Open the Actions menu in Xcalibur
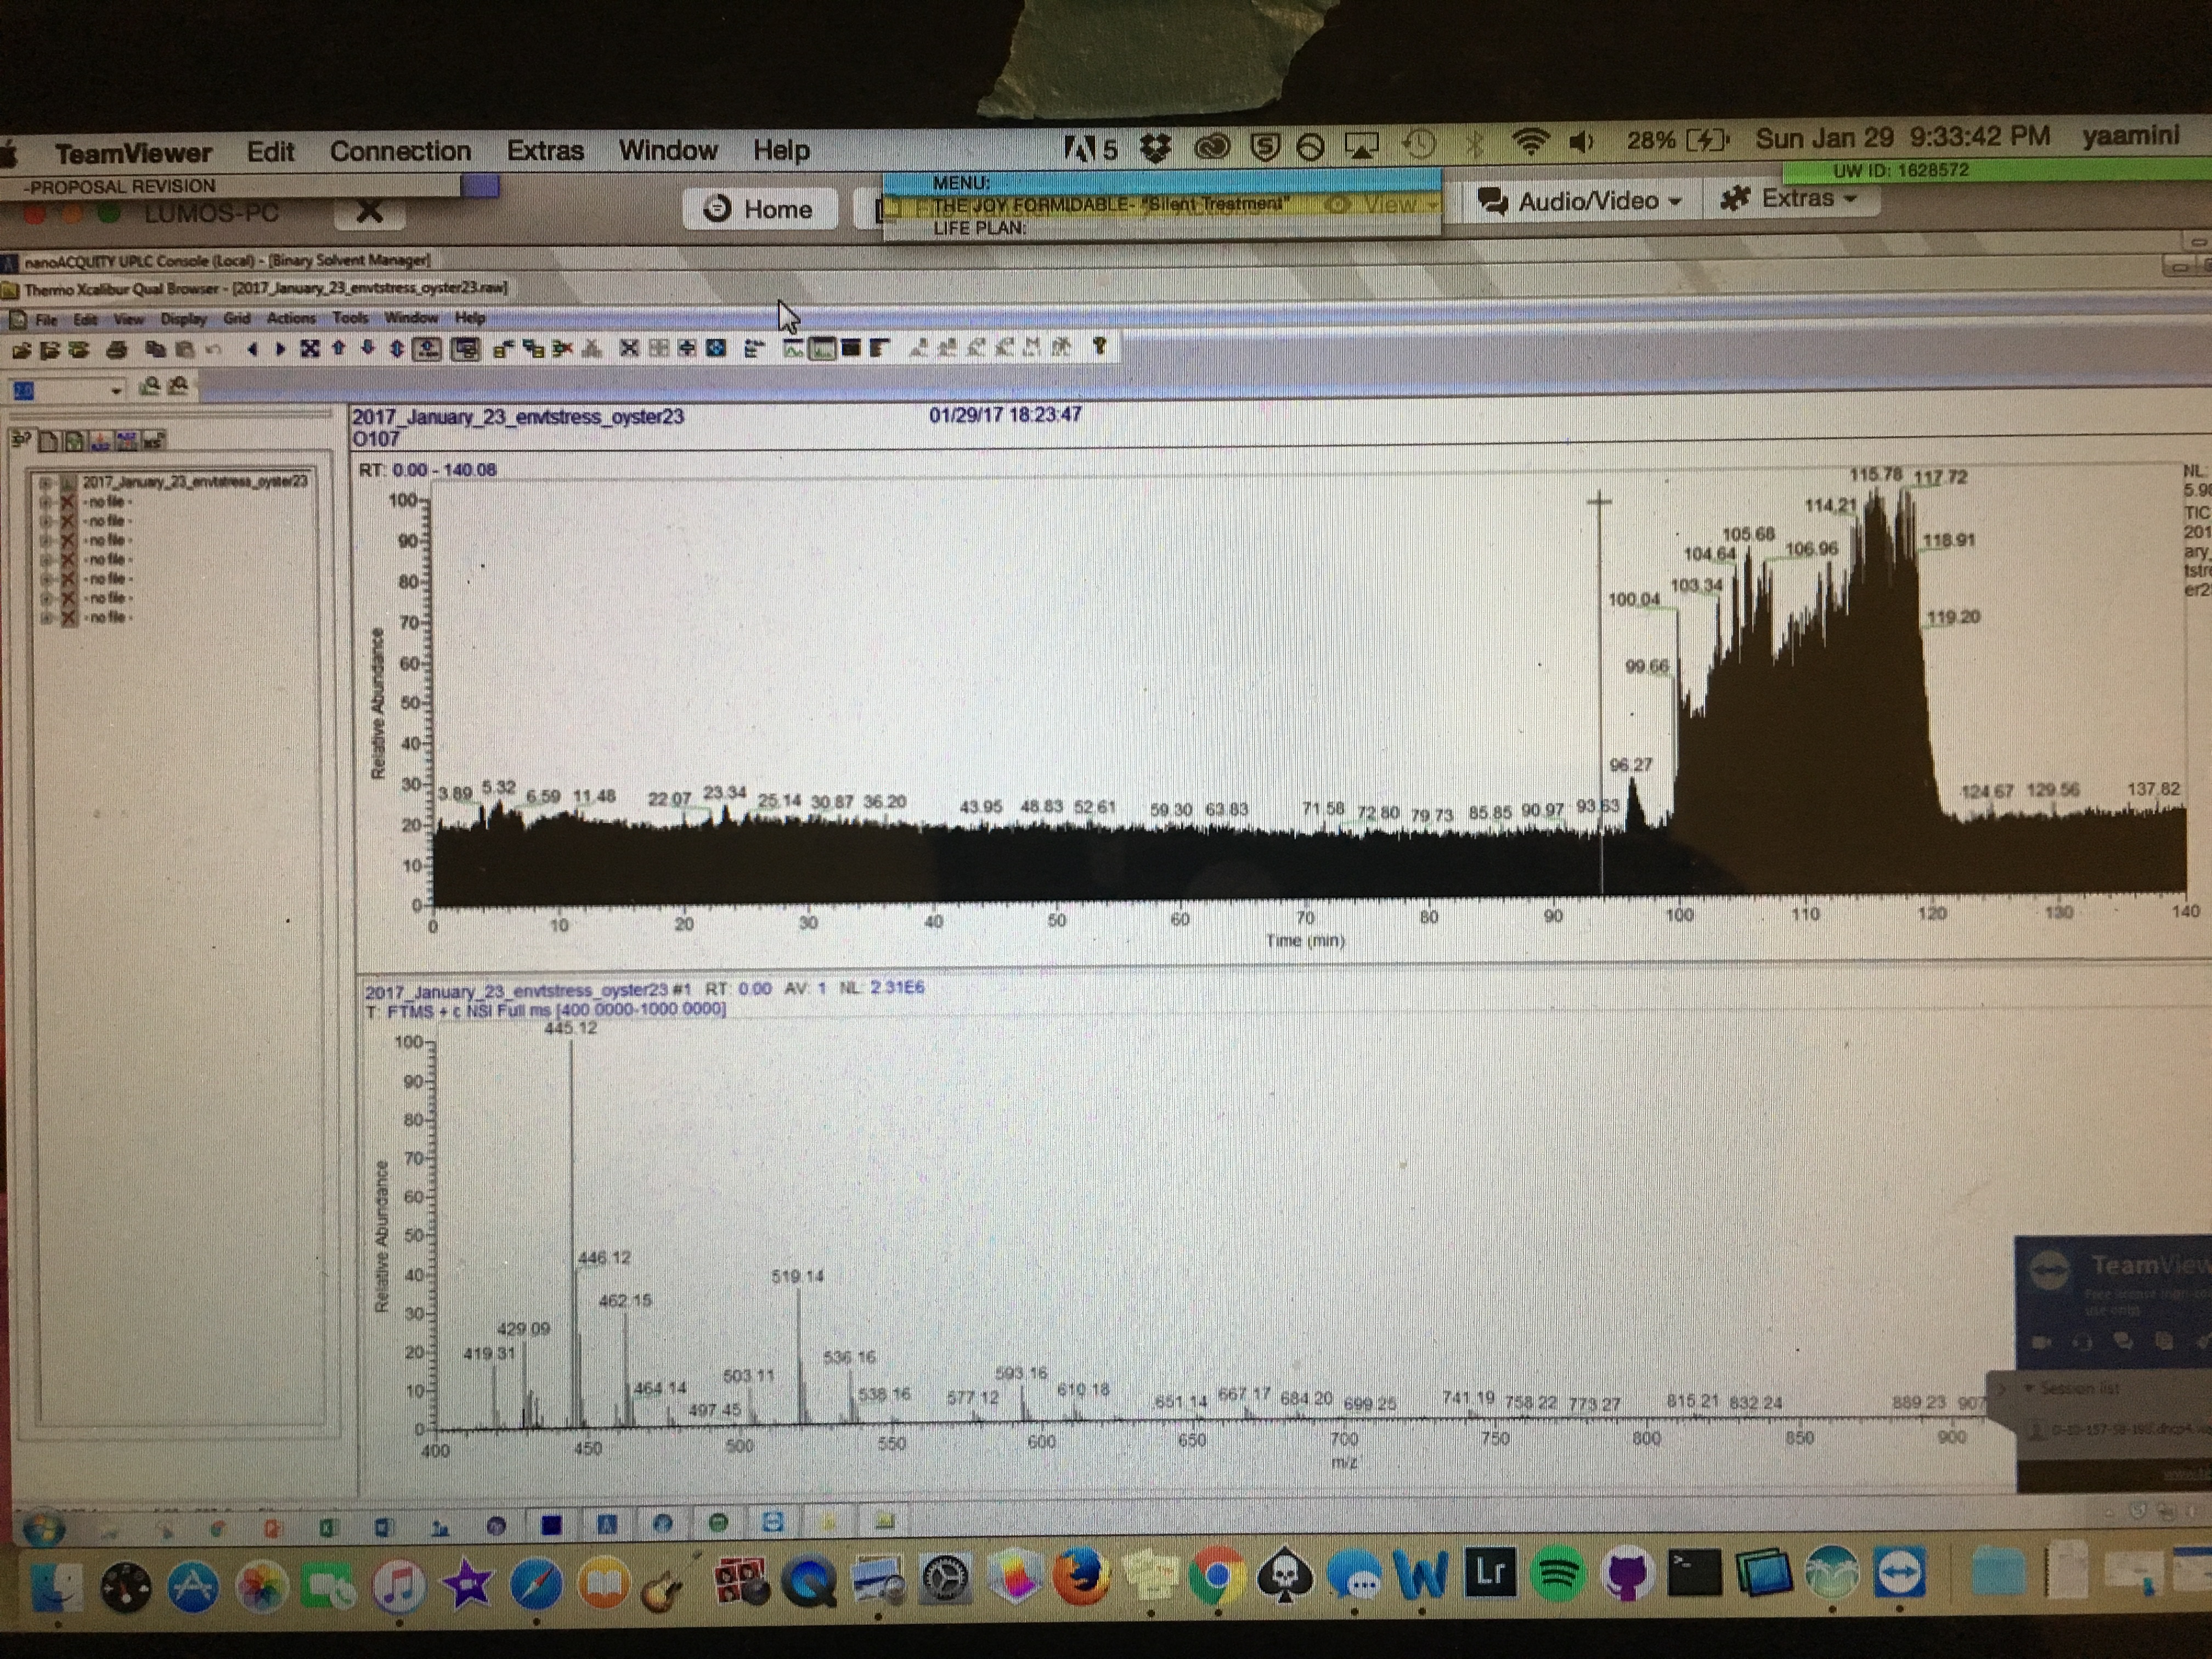 (291, 318)
